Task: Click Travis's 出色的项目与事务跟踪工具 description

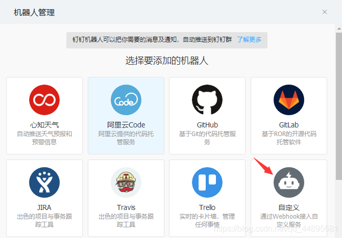Action: (x=126, y=220)
